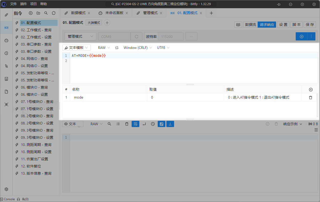Click the 保存 button

(310, 25)
